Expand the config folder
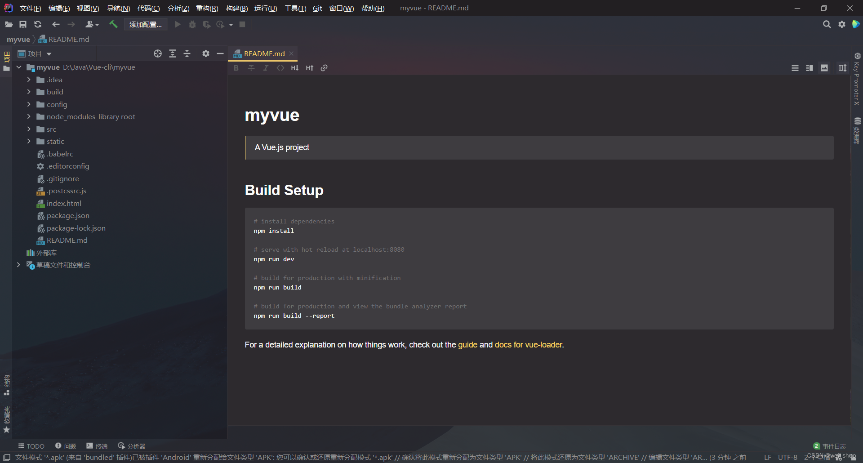This screenshot has width=863, height=463. point(29,104)
